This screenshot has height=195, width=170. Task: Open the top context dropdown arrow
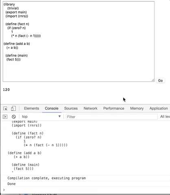(x=59, y=117)
